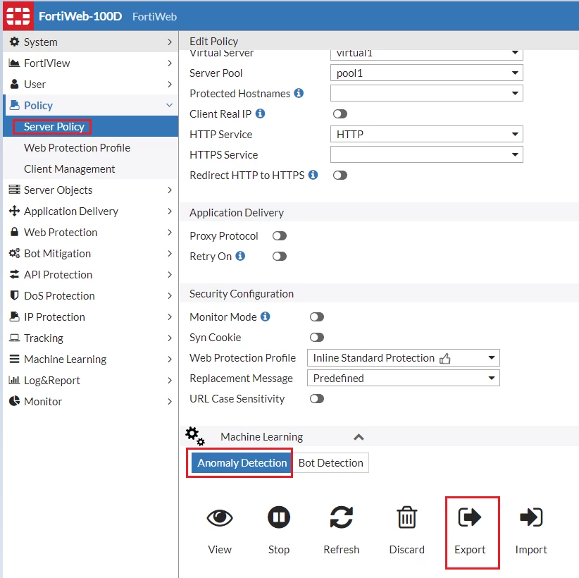579x578 pixels.
Task: Click the IP Protection icon
Action: point(14,316)
